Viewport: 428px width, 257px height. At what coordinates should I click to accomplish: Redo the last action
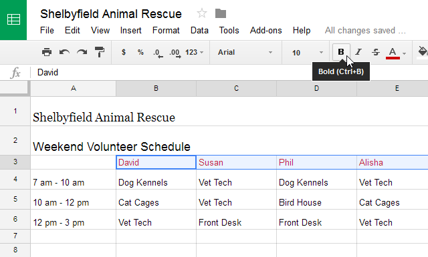[x=82, y=52]
